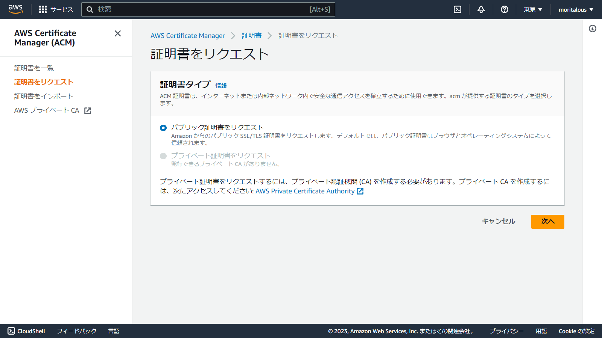Click the CloudShell toggle in the footer

click(27, 331)
